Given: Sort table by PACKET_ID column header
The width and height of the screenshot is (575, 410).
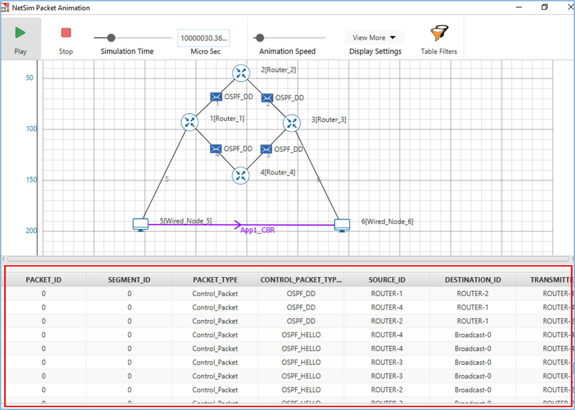Looking at the screenshot, I should point(44,280).
